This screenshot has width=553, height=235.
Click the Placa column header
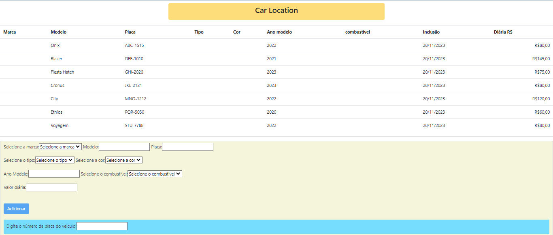(x=130, y=32)
